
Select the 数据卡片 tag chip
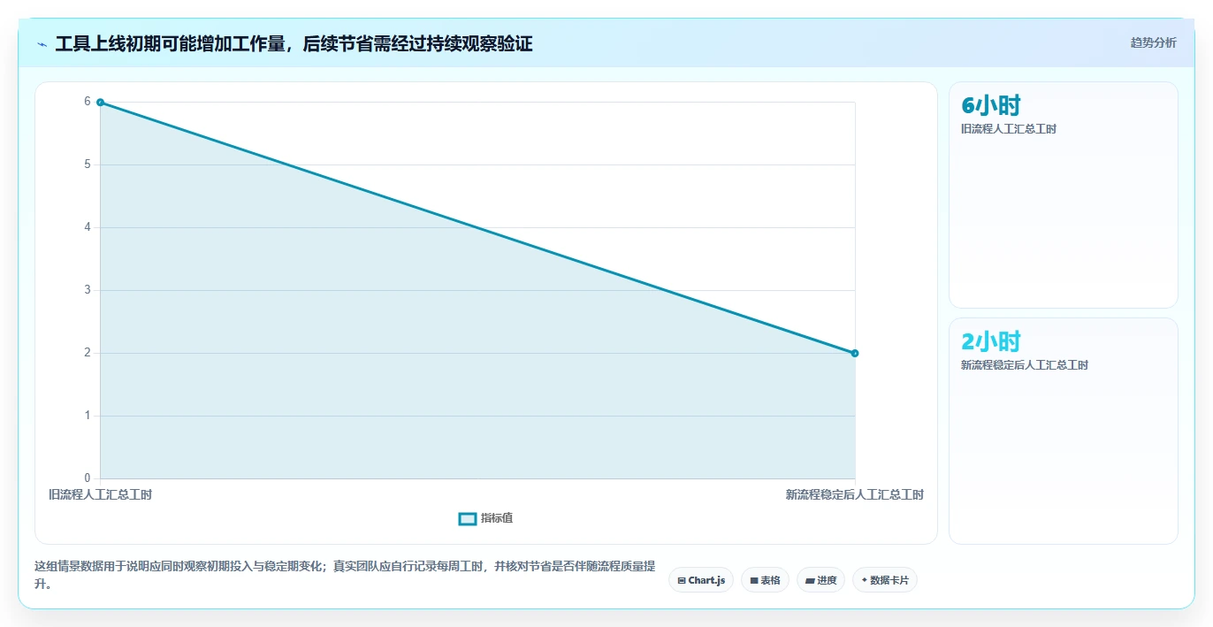885,580
